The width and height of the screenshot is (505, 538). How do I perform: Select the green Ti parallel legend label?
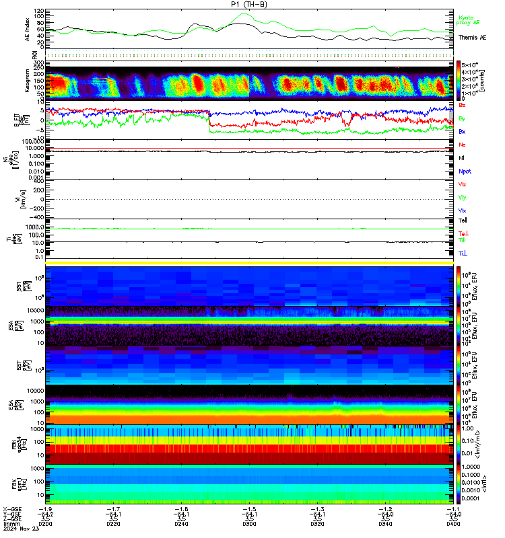[462, 240]
